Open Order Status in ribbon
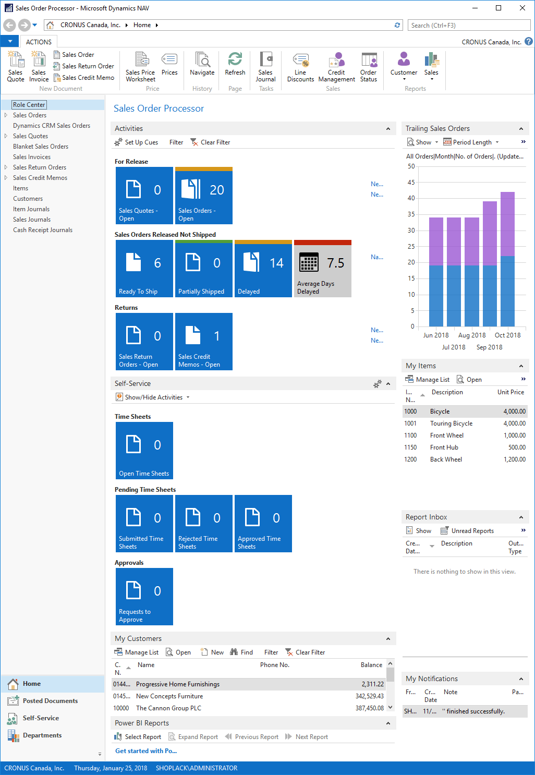The width and height of the screenshot is (535, 775). click(369, 67)
